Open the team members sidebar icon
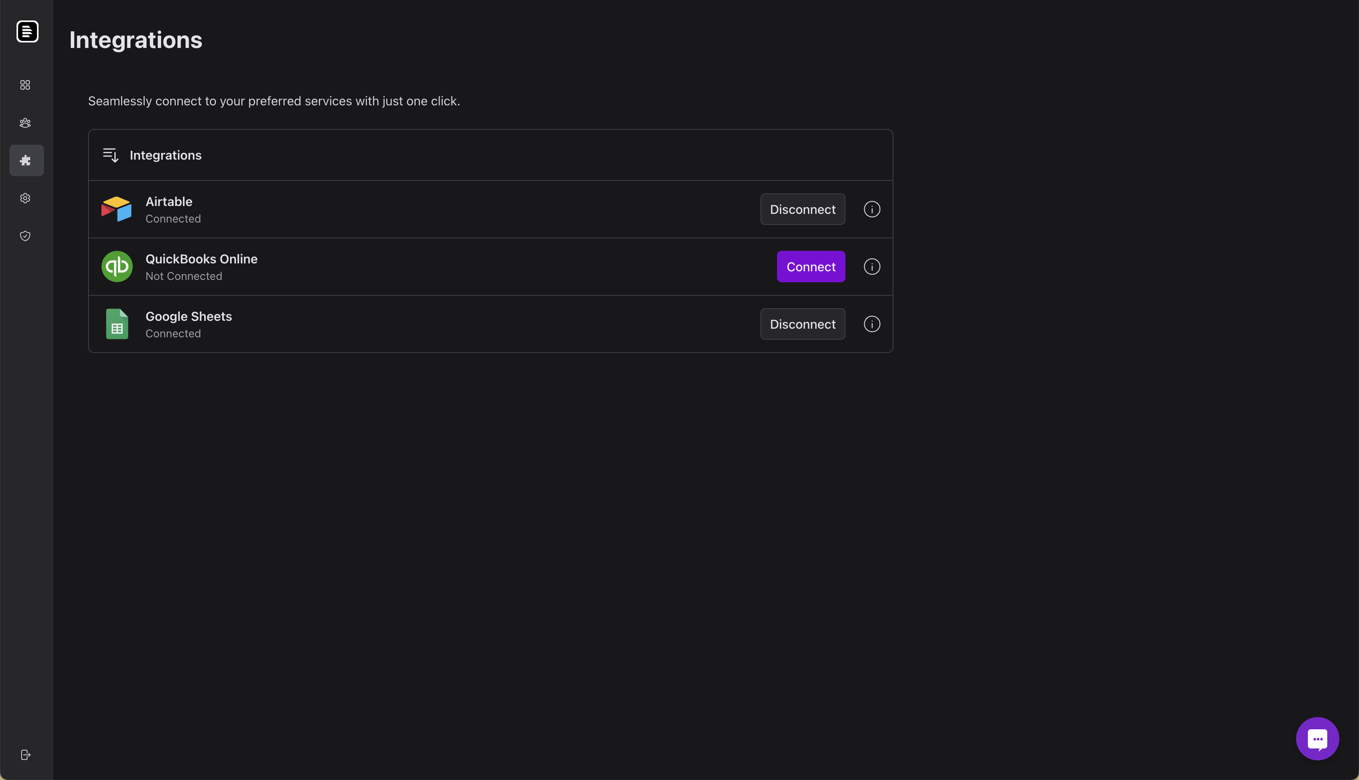The image size is (1359, 780). tap(25, 123)
